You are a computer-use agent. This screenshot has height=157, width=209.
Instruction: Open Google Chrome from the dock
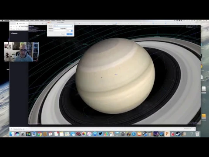pos(39,134)
